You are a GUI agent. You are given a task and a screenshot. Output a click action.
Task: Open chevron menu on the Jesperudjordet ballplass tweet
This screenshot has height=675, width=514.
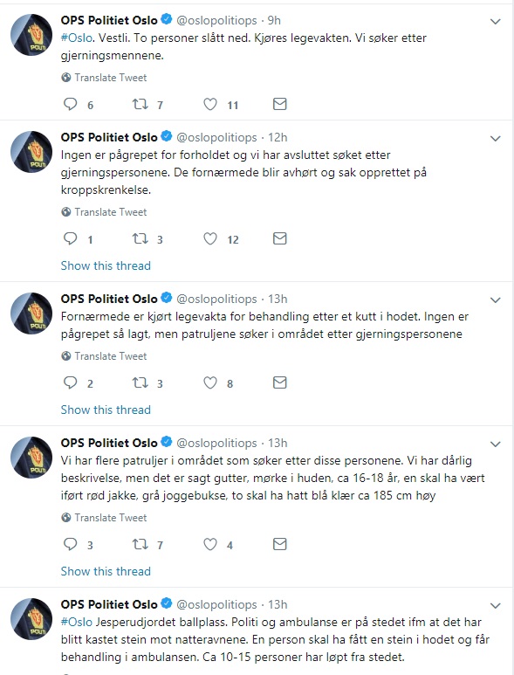pos(496,605)
